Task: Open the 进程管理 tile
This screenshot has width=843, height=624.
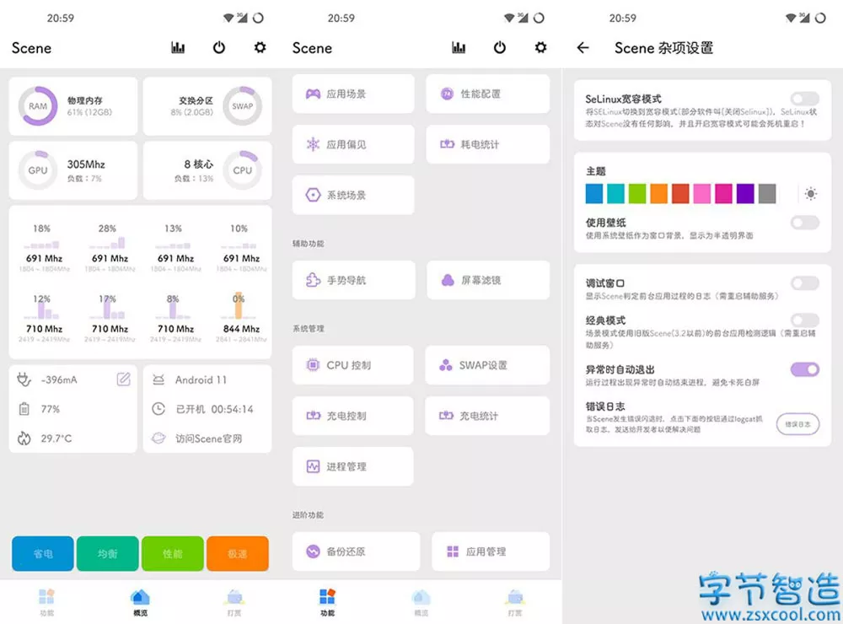Action: click(353, 466)
